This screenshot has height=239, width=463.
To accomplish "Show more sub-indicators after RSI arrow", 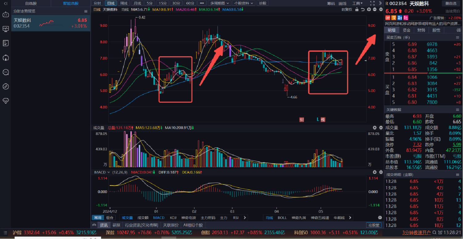I will tap(245, 218).
